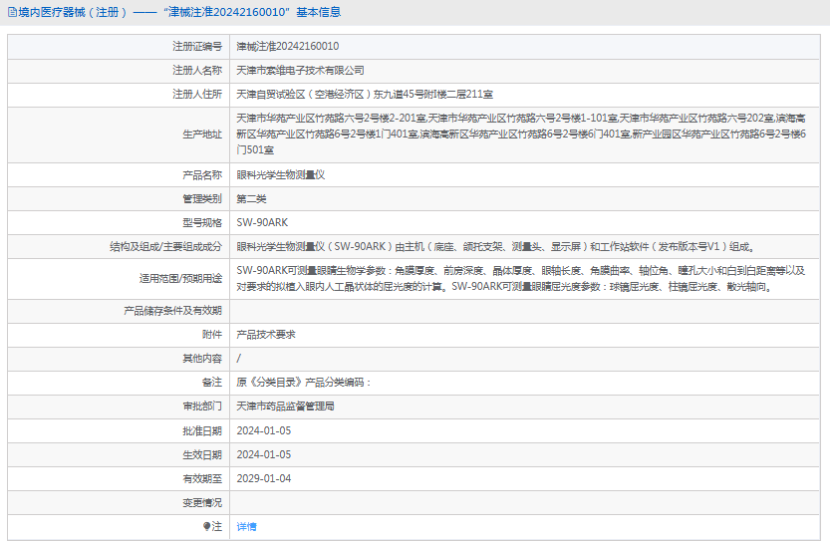
Task: Click the 产品名称 label
Action: pyautogui.click(x=202, y=175)
